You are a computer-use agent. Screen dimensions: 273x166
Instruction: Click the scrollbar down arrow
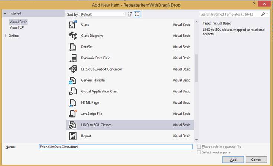coord(196,140)
